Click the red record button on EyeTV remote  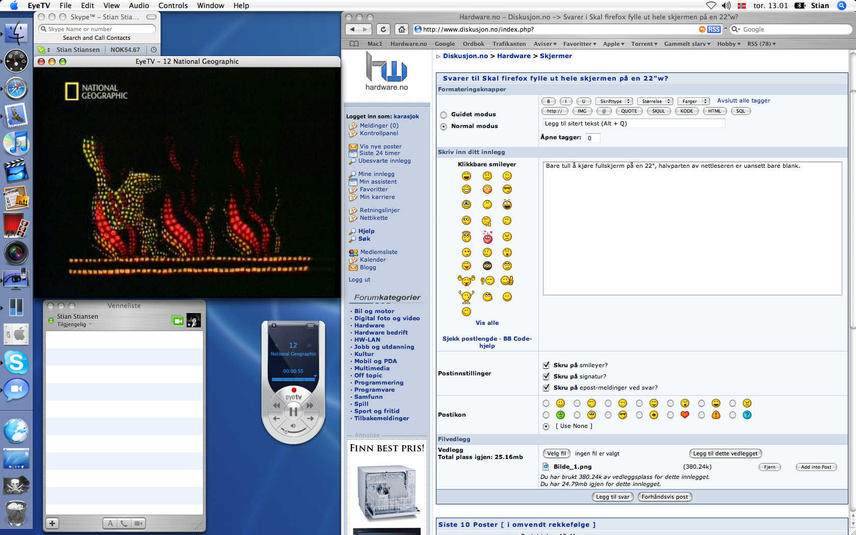[x=294, y=390]
